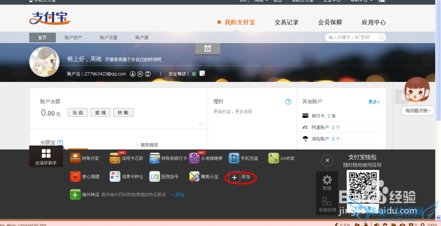Open the 海外转运 overseas shipping airplane icon
This screenshot has height=226, width=441.
coord(75,195)
